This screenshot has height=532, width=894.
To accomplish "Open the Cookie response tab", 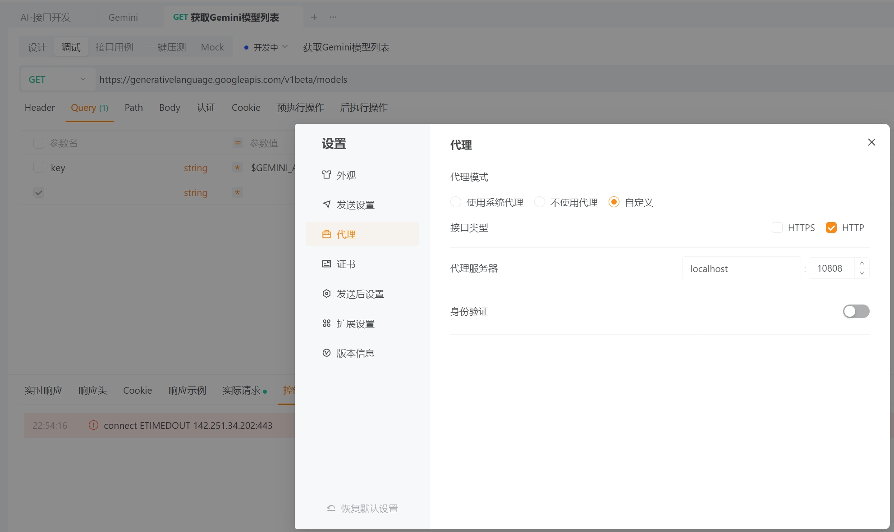I will tap(138, 390).
